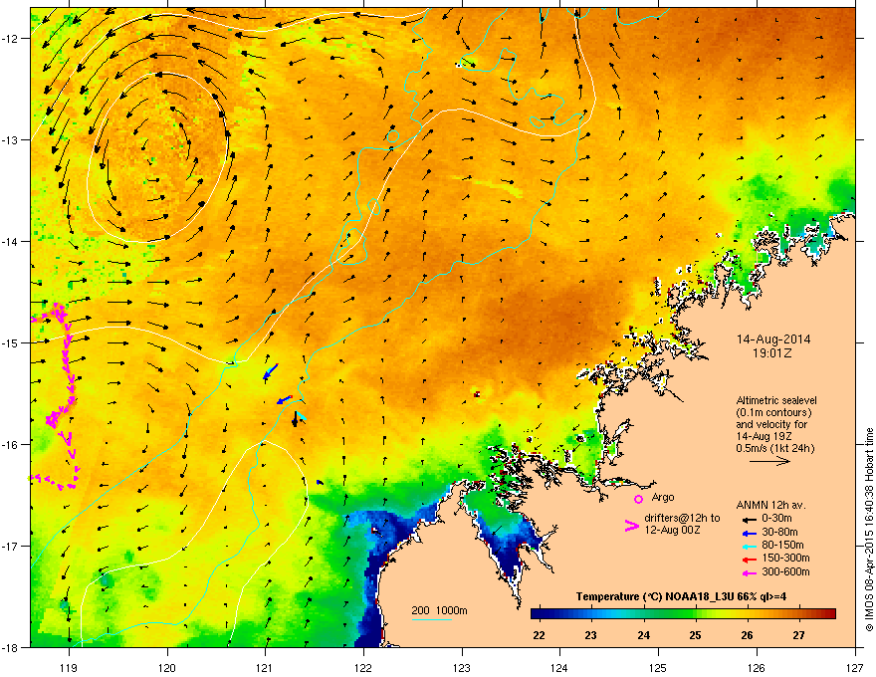
Task: Click the date label 14-Aug-2014
Action: (773, 339)
